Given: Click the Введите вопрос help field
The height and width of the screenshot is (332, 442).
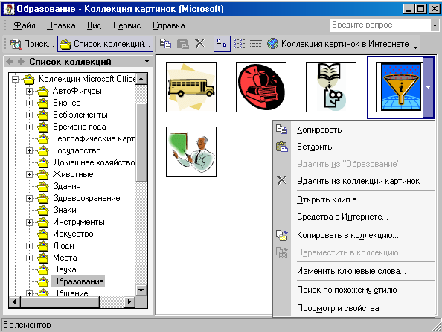Looking at the screenshot, I should [380, 25].
